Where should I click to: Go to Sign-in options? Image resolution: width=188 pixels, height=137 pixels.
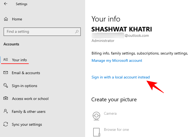[x=24, y=86]
